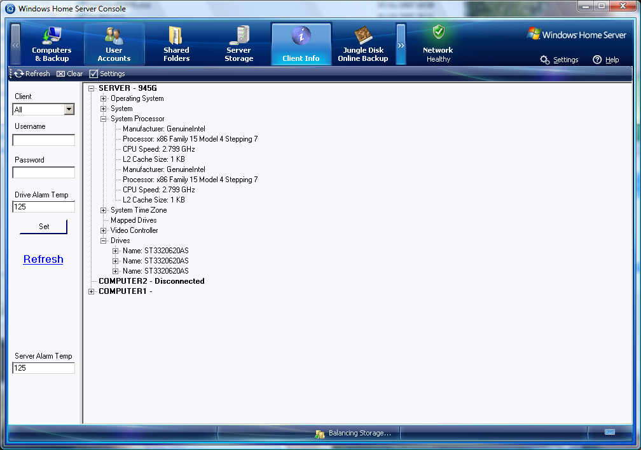Focus the Username input field
641x450 pixels.
tap(44, 140)
